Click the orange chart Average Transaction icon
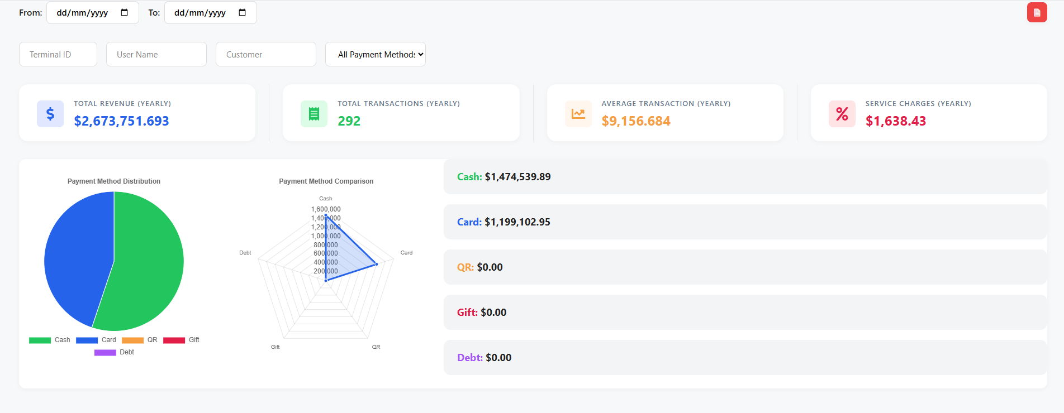Image resolution: width=1064 pixels, height=413 pixels. (x=578, y=114)
